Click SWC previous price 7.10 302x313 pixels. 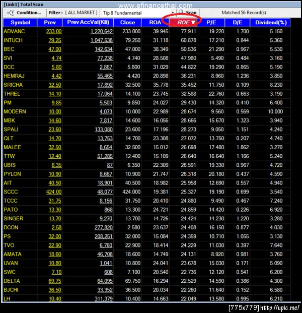[56, 272]
